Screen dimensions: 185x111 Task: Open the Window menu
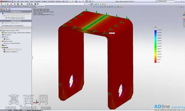click(x=58, y=1)
